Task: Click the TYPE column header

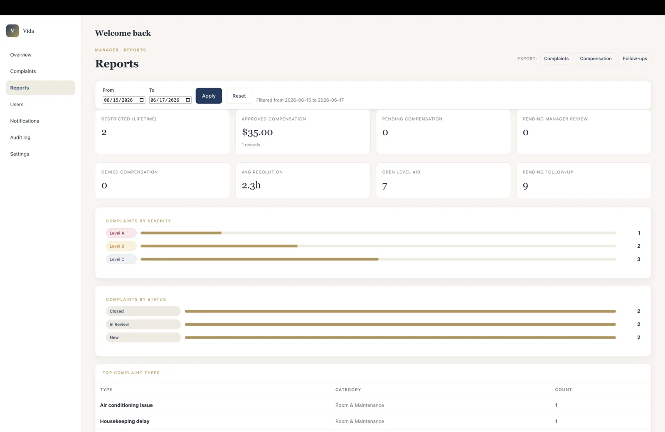Action: tap(106, 390)
